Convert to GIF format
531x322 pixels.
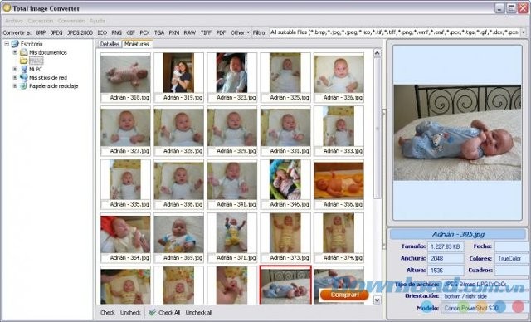tap(131, 33)
